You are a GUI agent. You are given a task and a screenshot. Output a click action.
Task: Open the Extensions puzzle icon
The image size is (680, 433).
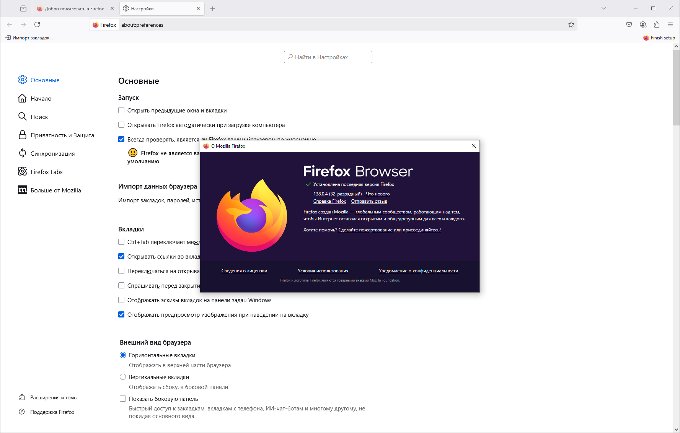[657, 24]
